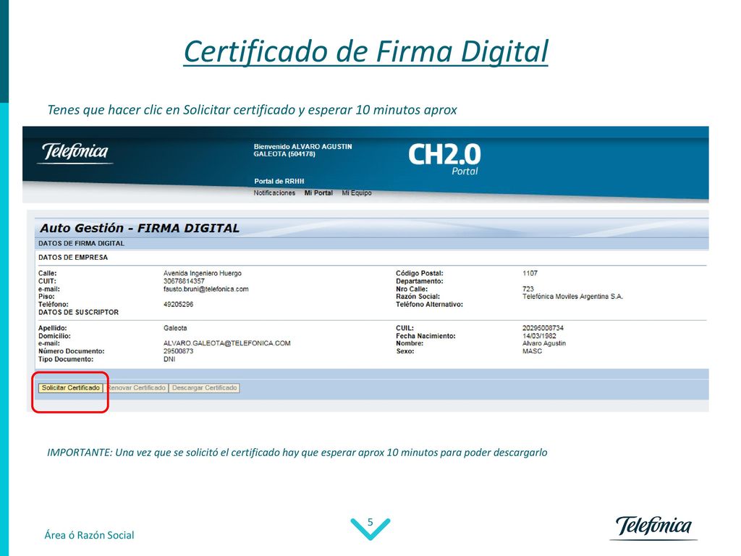Click the Teléfono value 49205296
The height and width of the screenshot is (556, 741).
click(178, 305)
